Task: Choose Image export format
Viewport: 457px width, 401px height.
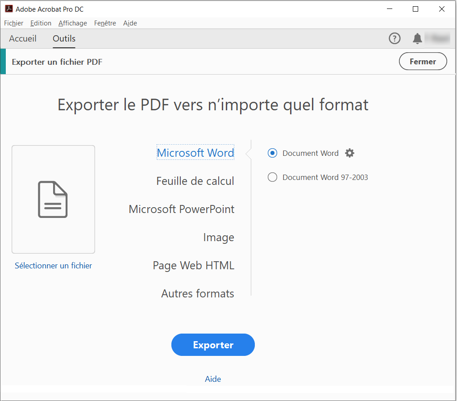Action: pos(219,238)
